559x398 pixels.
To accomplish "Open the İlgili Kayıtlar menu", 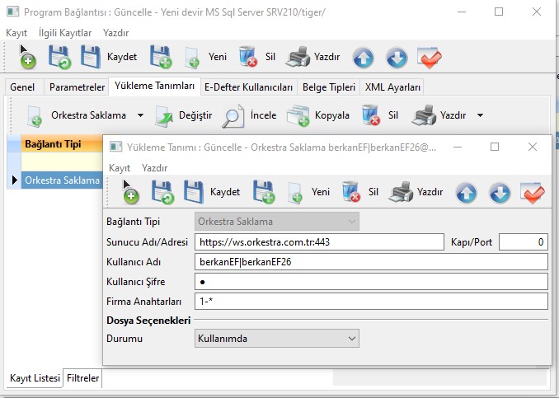I will (x=65, y=32).
